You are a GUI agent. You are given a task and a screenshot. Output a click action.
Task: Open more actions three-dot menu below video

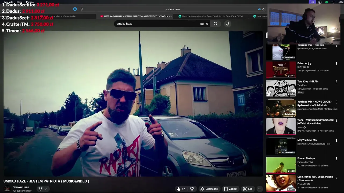pos(260,189)
